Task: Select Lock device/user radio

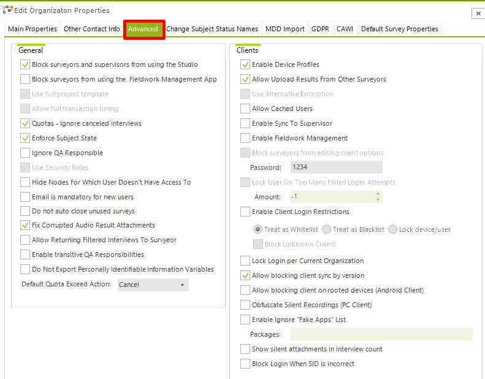Action: coord(393,229)
